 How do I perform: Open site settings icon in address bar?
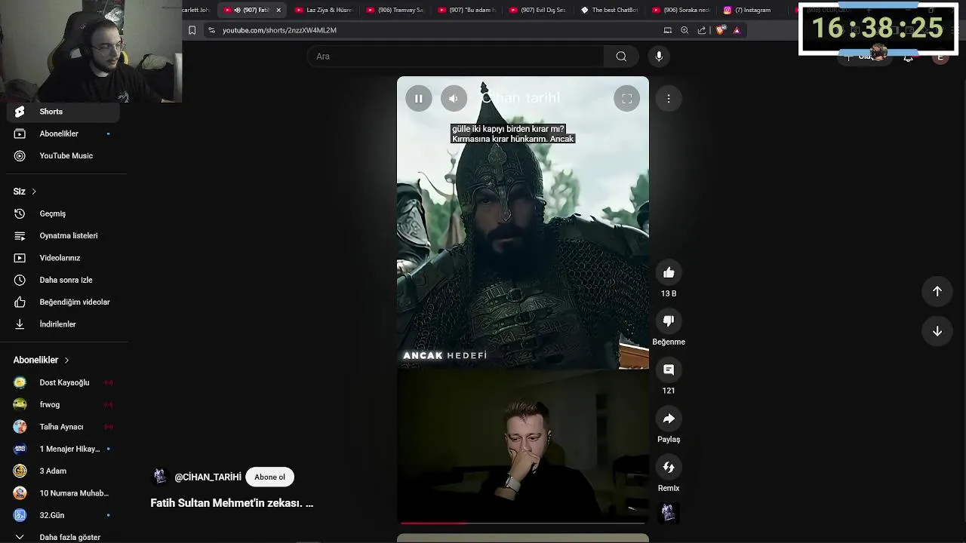point(211,30)
